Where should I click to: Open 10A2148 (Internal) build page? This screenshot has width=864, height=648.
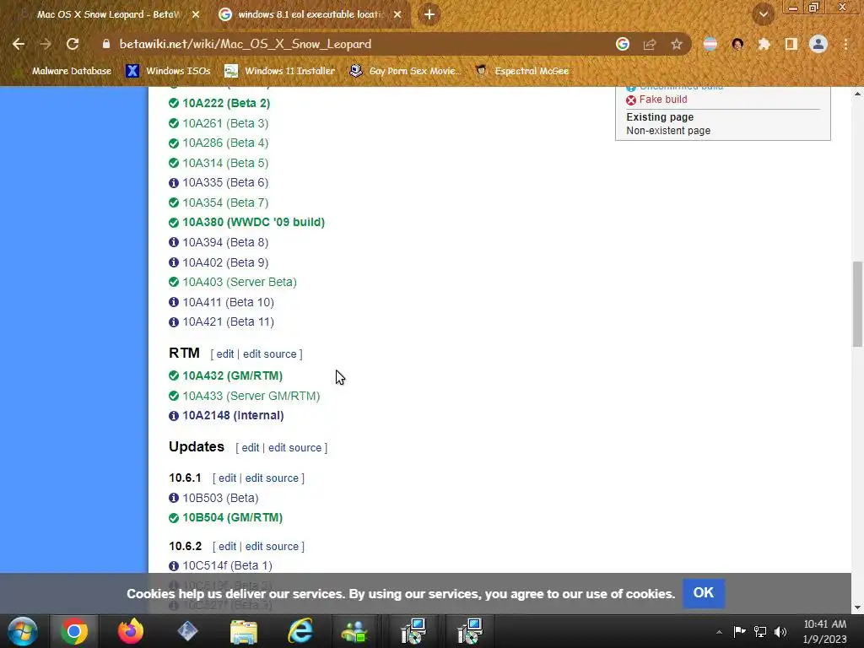(233, 415)
